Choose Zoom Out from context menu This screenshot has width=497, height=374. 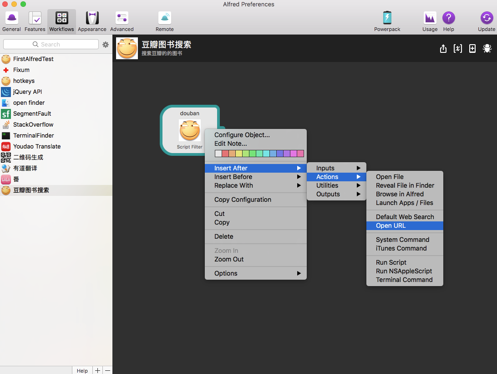pos(256,259)
